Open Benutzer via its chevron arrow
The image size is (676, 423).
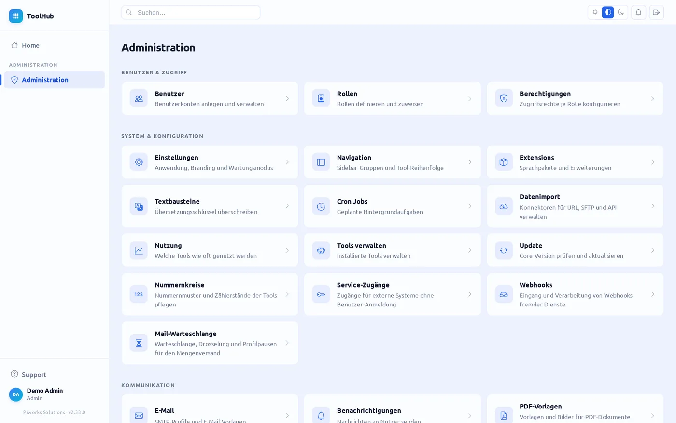tap(287, 99)
